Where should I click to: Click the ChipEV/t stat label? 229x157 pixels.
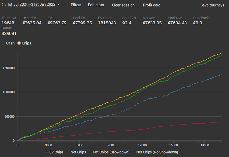pos(129,18)
